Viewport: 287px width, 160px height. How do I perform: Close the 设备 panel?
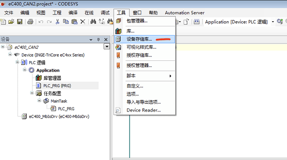(106, 40)
